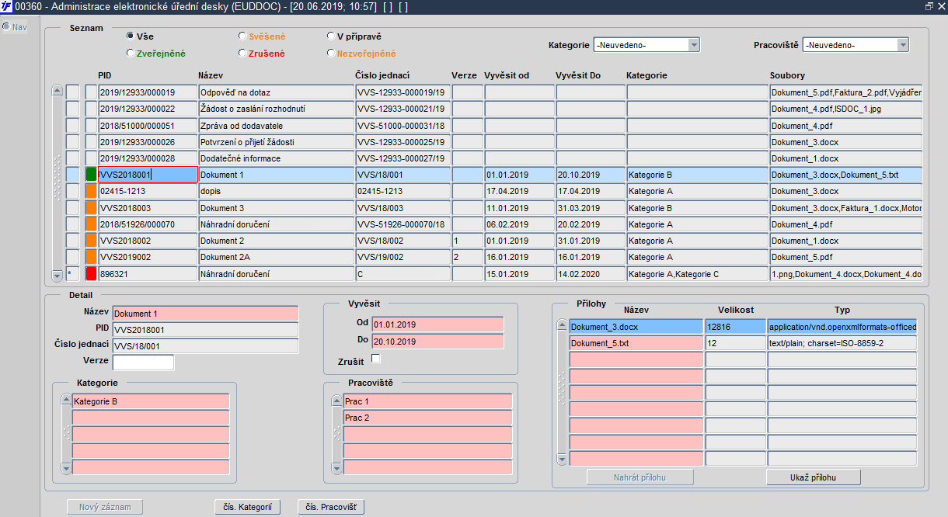
Task: Click the čís. Pracovišť button
Action: (x=330, y=507)
